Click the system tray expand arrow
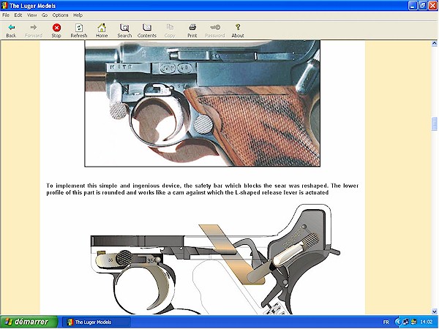 [398, 322]
